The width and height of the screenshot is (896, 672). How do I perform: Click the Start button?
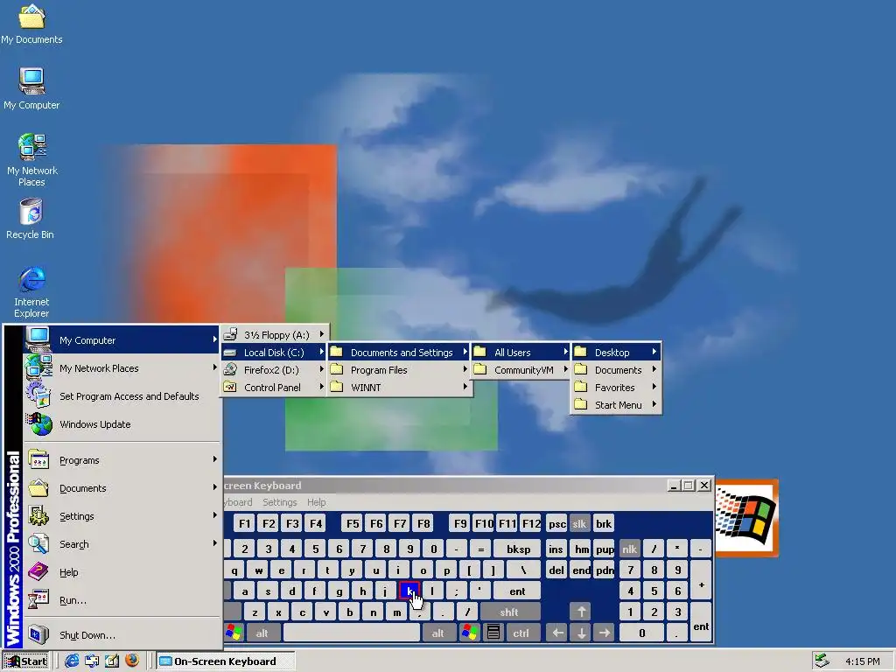click(27, 661)
